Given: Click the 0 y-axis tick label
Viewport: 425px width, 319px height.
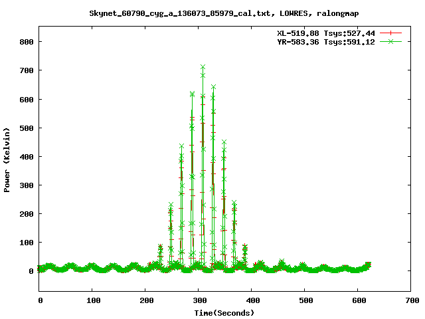Looking at the screenshot, I should coord(31,271).
